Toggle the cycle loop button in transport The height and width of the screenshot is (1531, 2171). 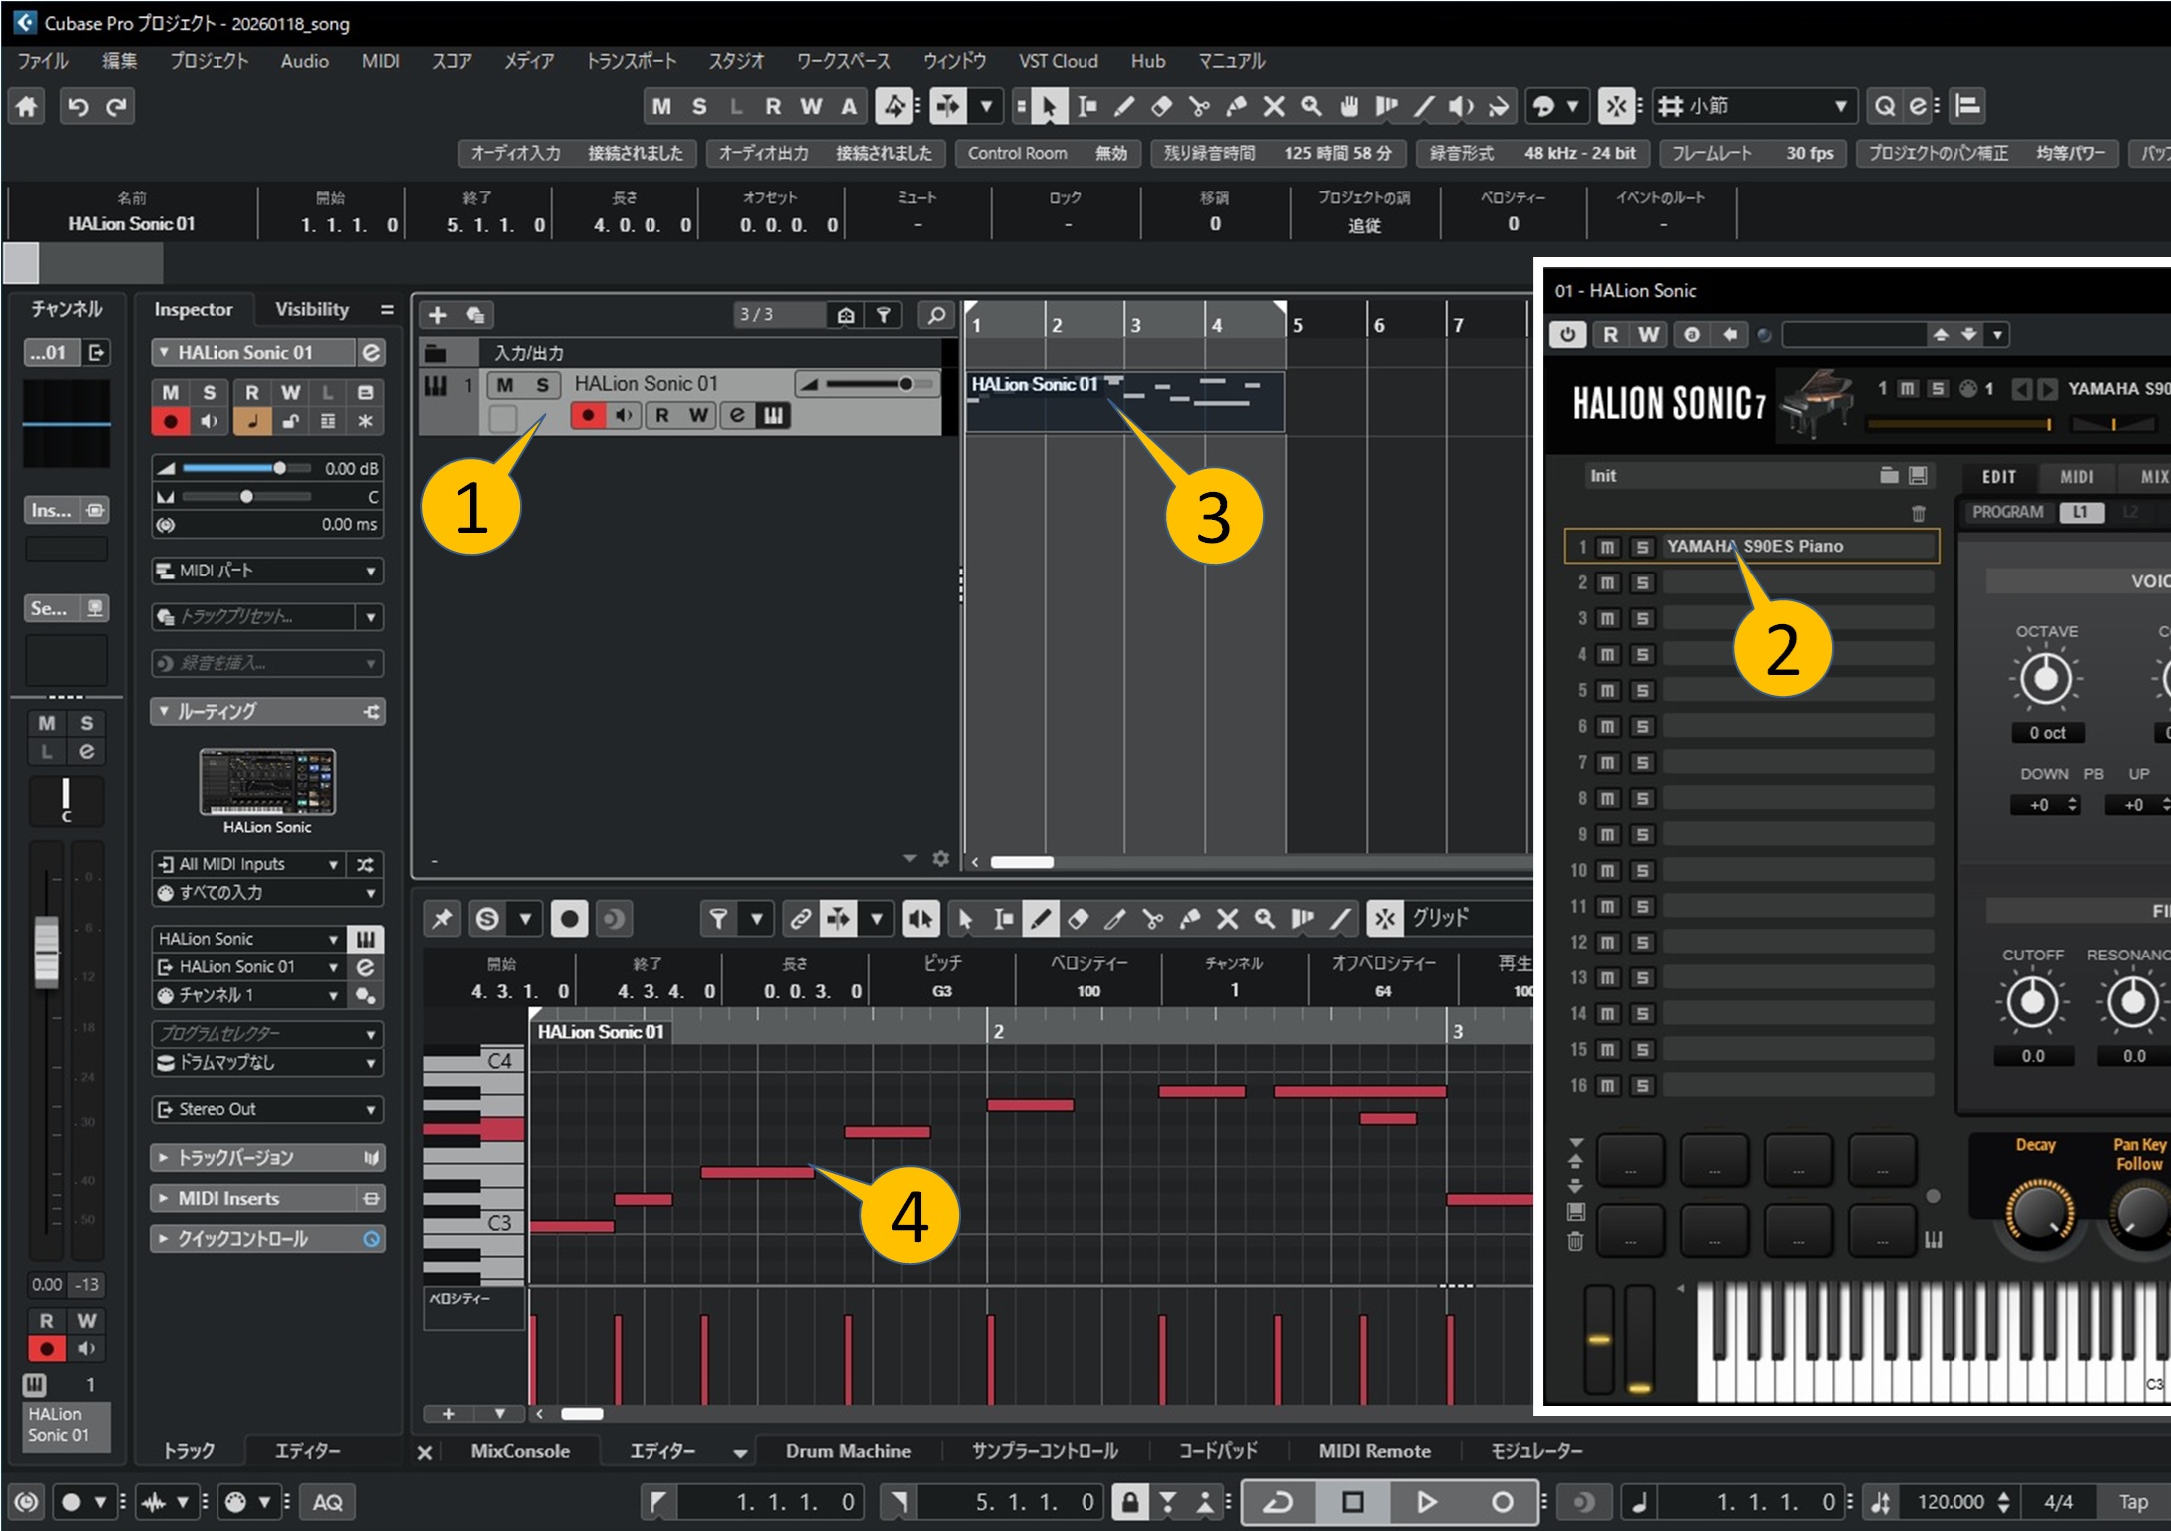(x=1278, y=1501)
